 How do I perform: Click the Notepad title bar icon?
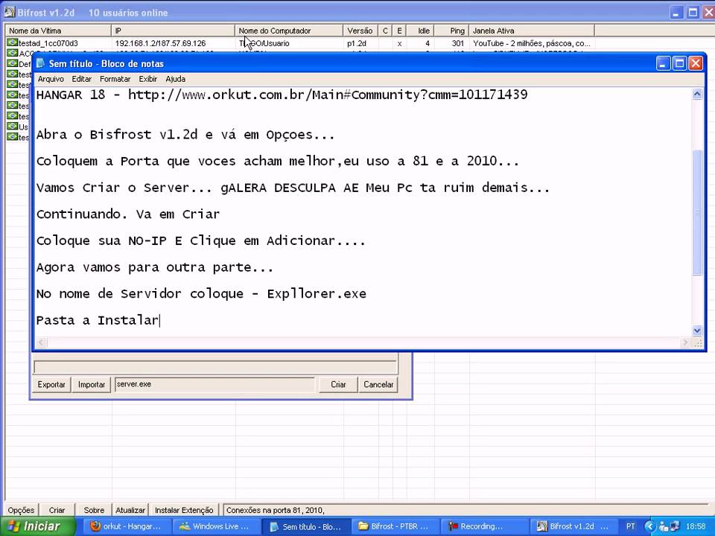click(x=41, y=63)
